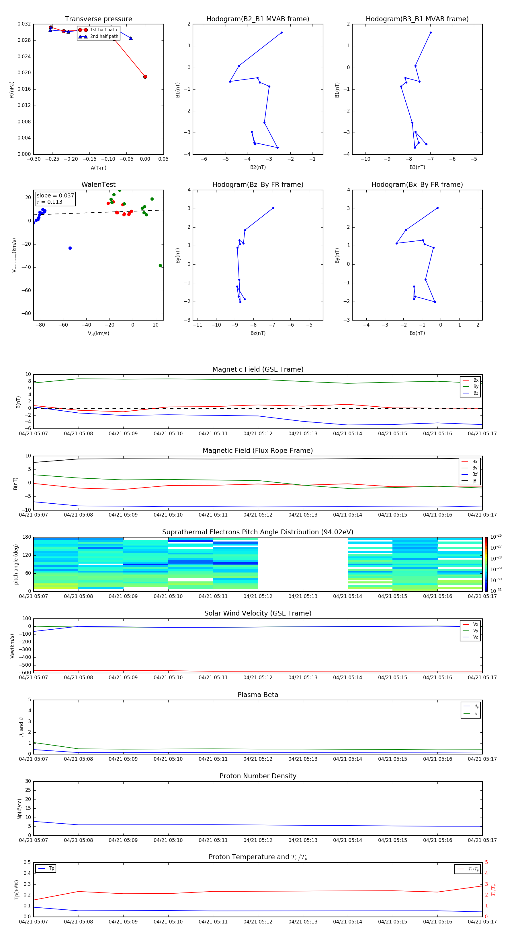Click the Bx' legend entry in Flux Rope plot

coord(470,462)
